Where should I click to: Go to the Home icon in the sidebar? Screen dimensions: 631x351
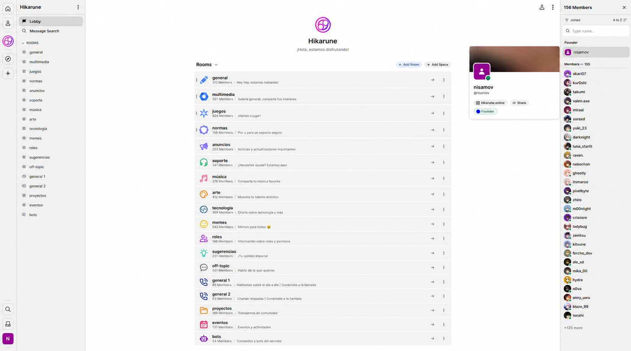[x=8, y=9]
